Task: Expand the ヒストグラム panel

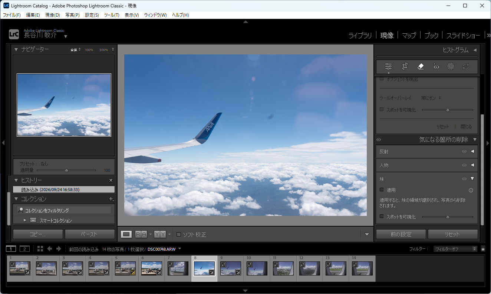Action: point(475,50)
